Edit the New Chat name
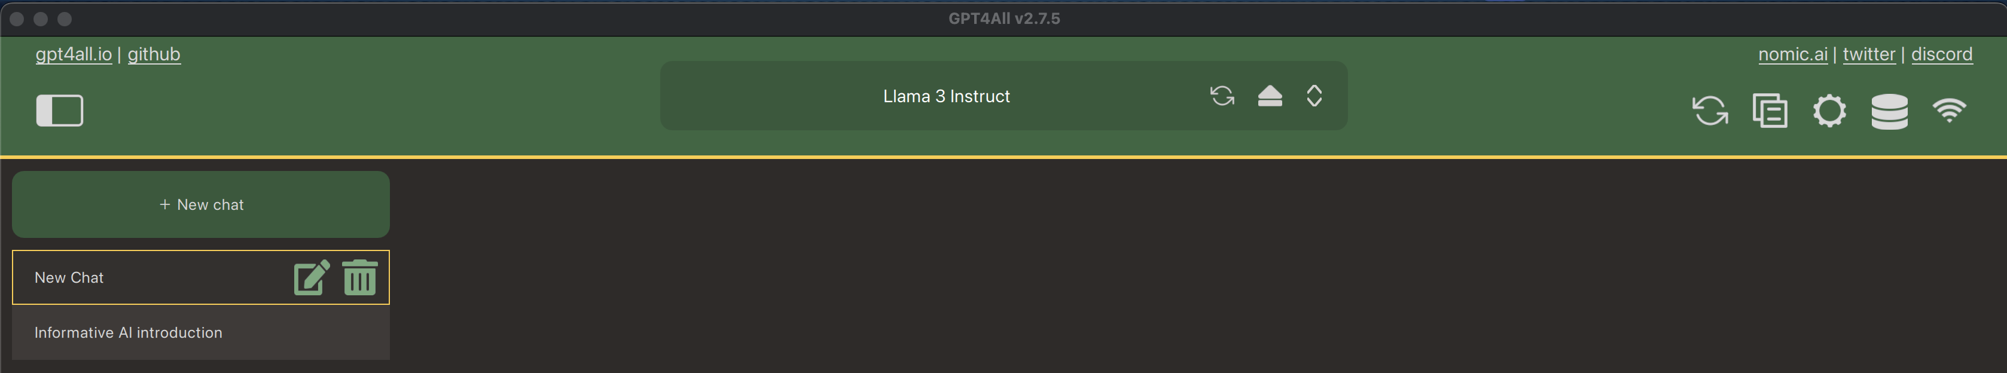The height and width of the screenshot is (373, 2007). [x=312, y=277]
